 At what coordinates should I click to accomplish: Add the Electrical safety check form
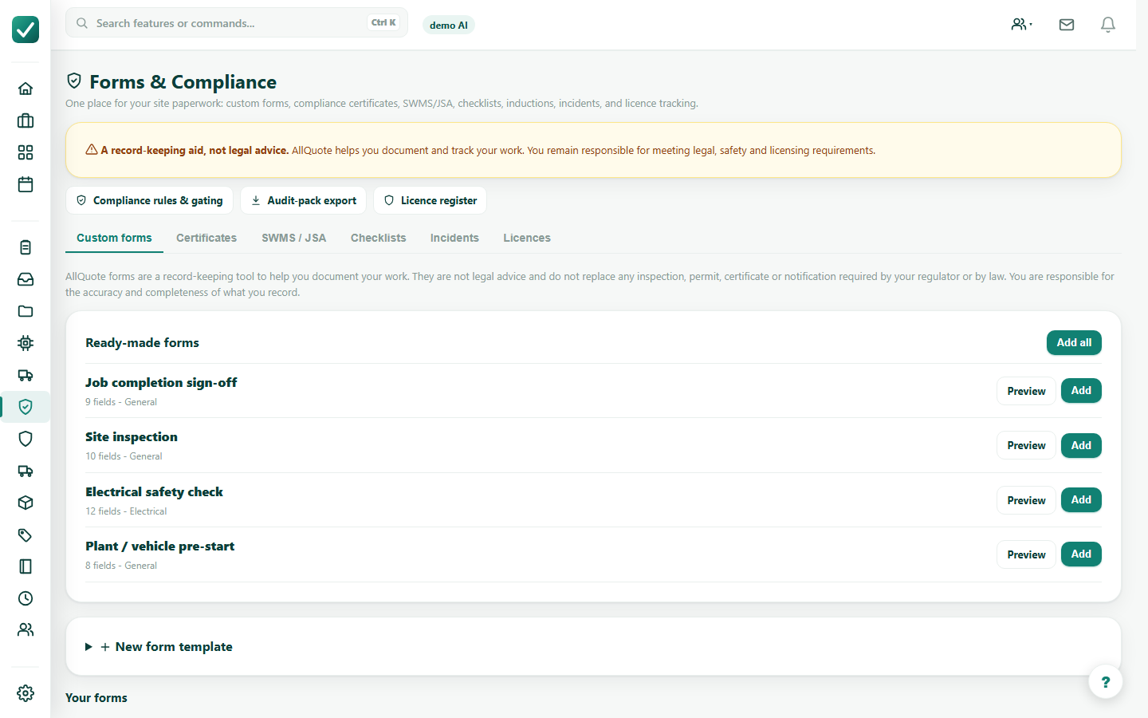click(x=1081, y=499)
